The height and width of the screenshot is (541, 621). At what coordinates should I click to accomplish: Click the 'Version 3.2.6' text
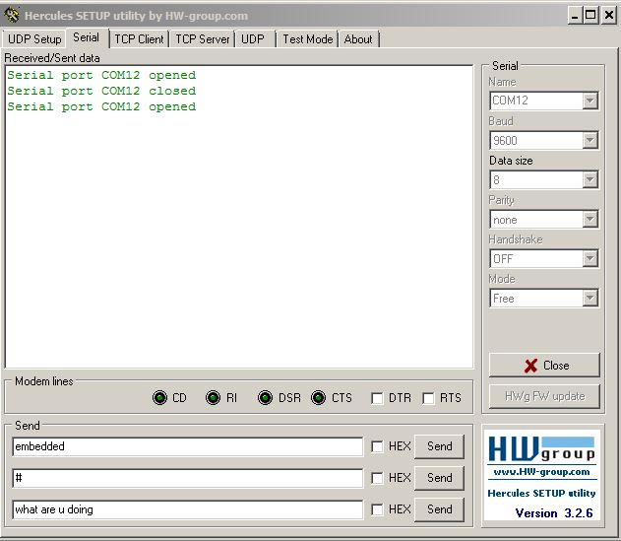[x=554, y=513]
